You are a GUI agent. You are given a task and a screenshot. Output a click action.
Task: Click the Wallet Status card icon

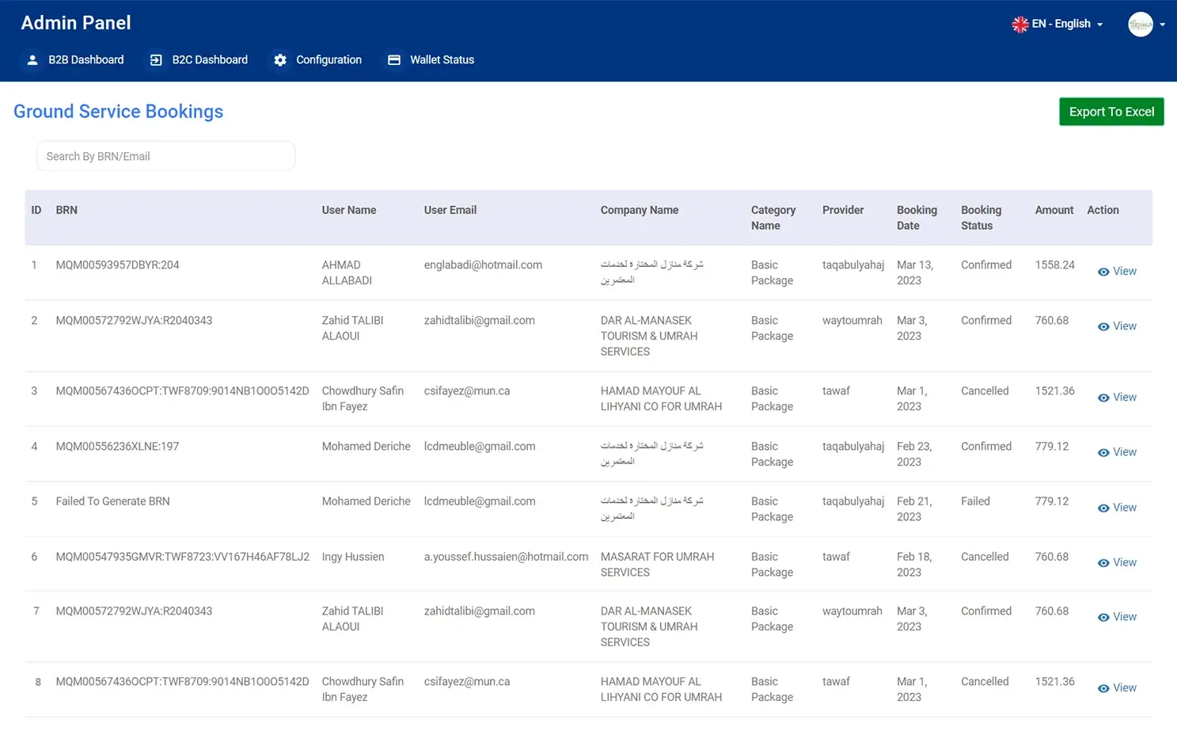click(395, 59)
